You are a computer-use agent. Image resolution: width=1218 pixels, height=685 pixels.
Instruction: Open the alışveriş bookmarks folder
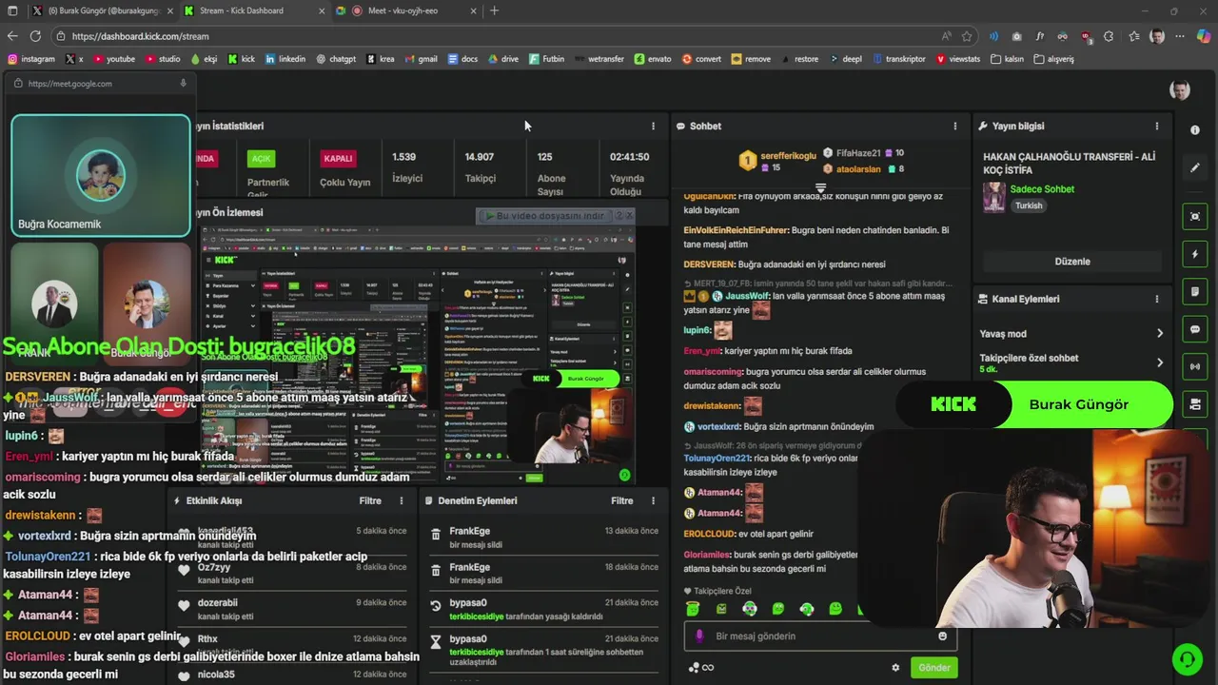tap(1052, 59)
